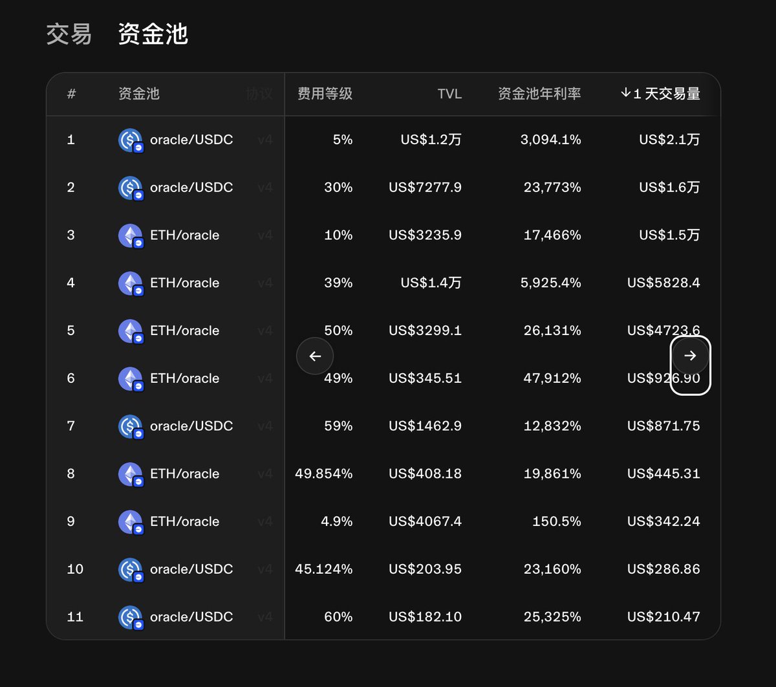Toggle sorting by the TVL column

[449, 93]
